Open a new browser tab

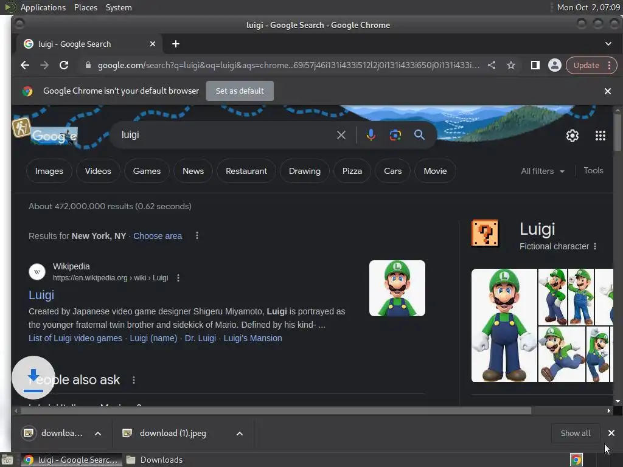click(176, 44)
